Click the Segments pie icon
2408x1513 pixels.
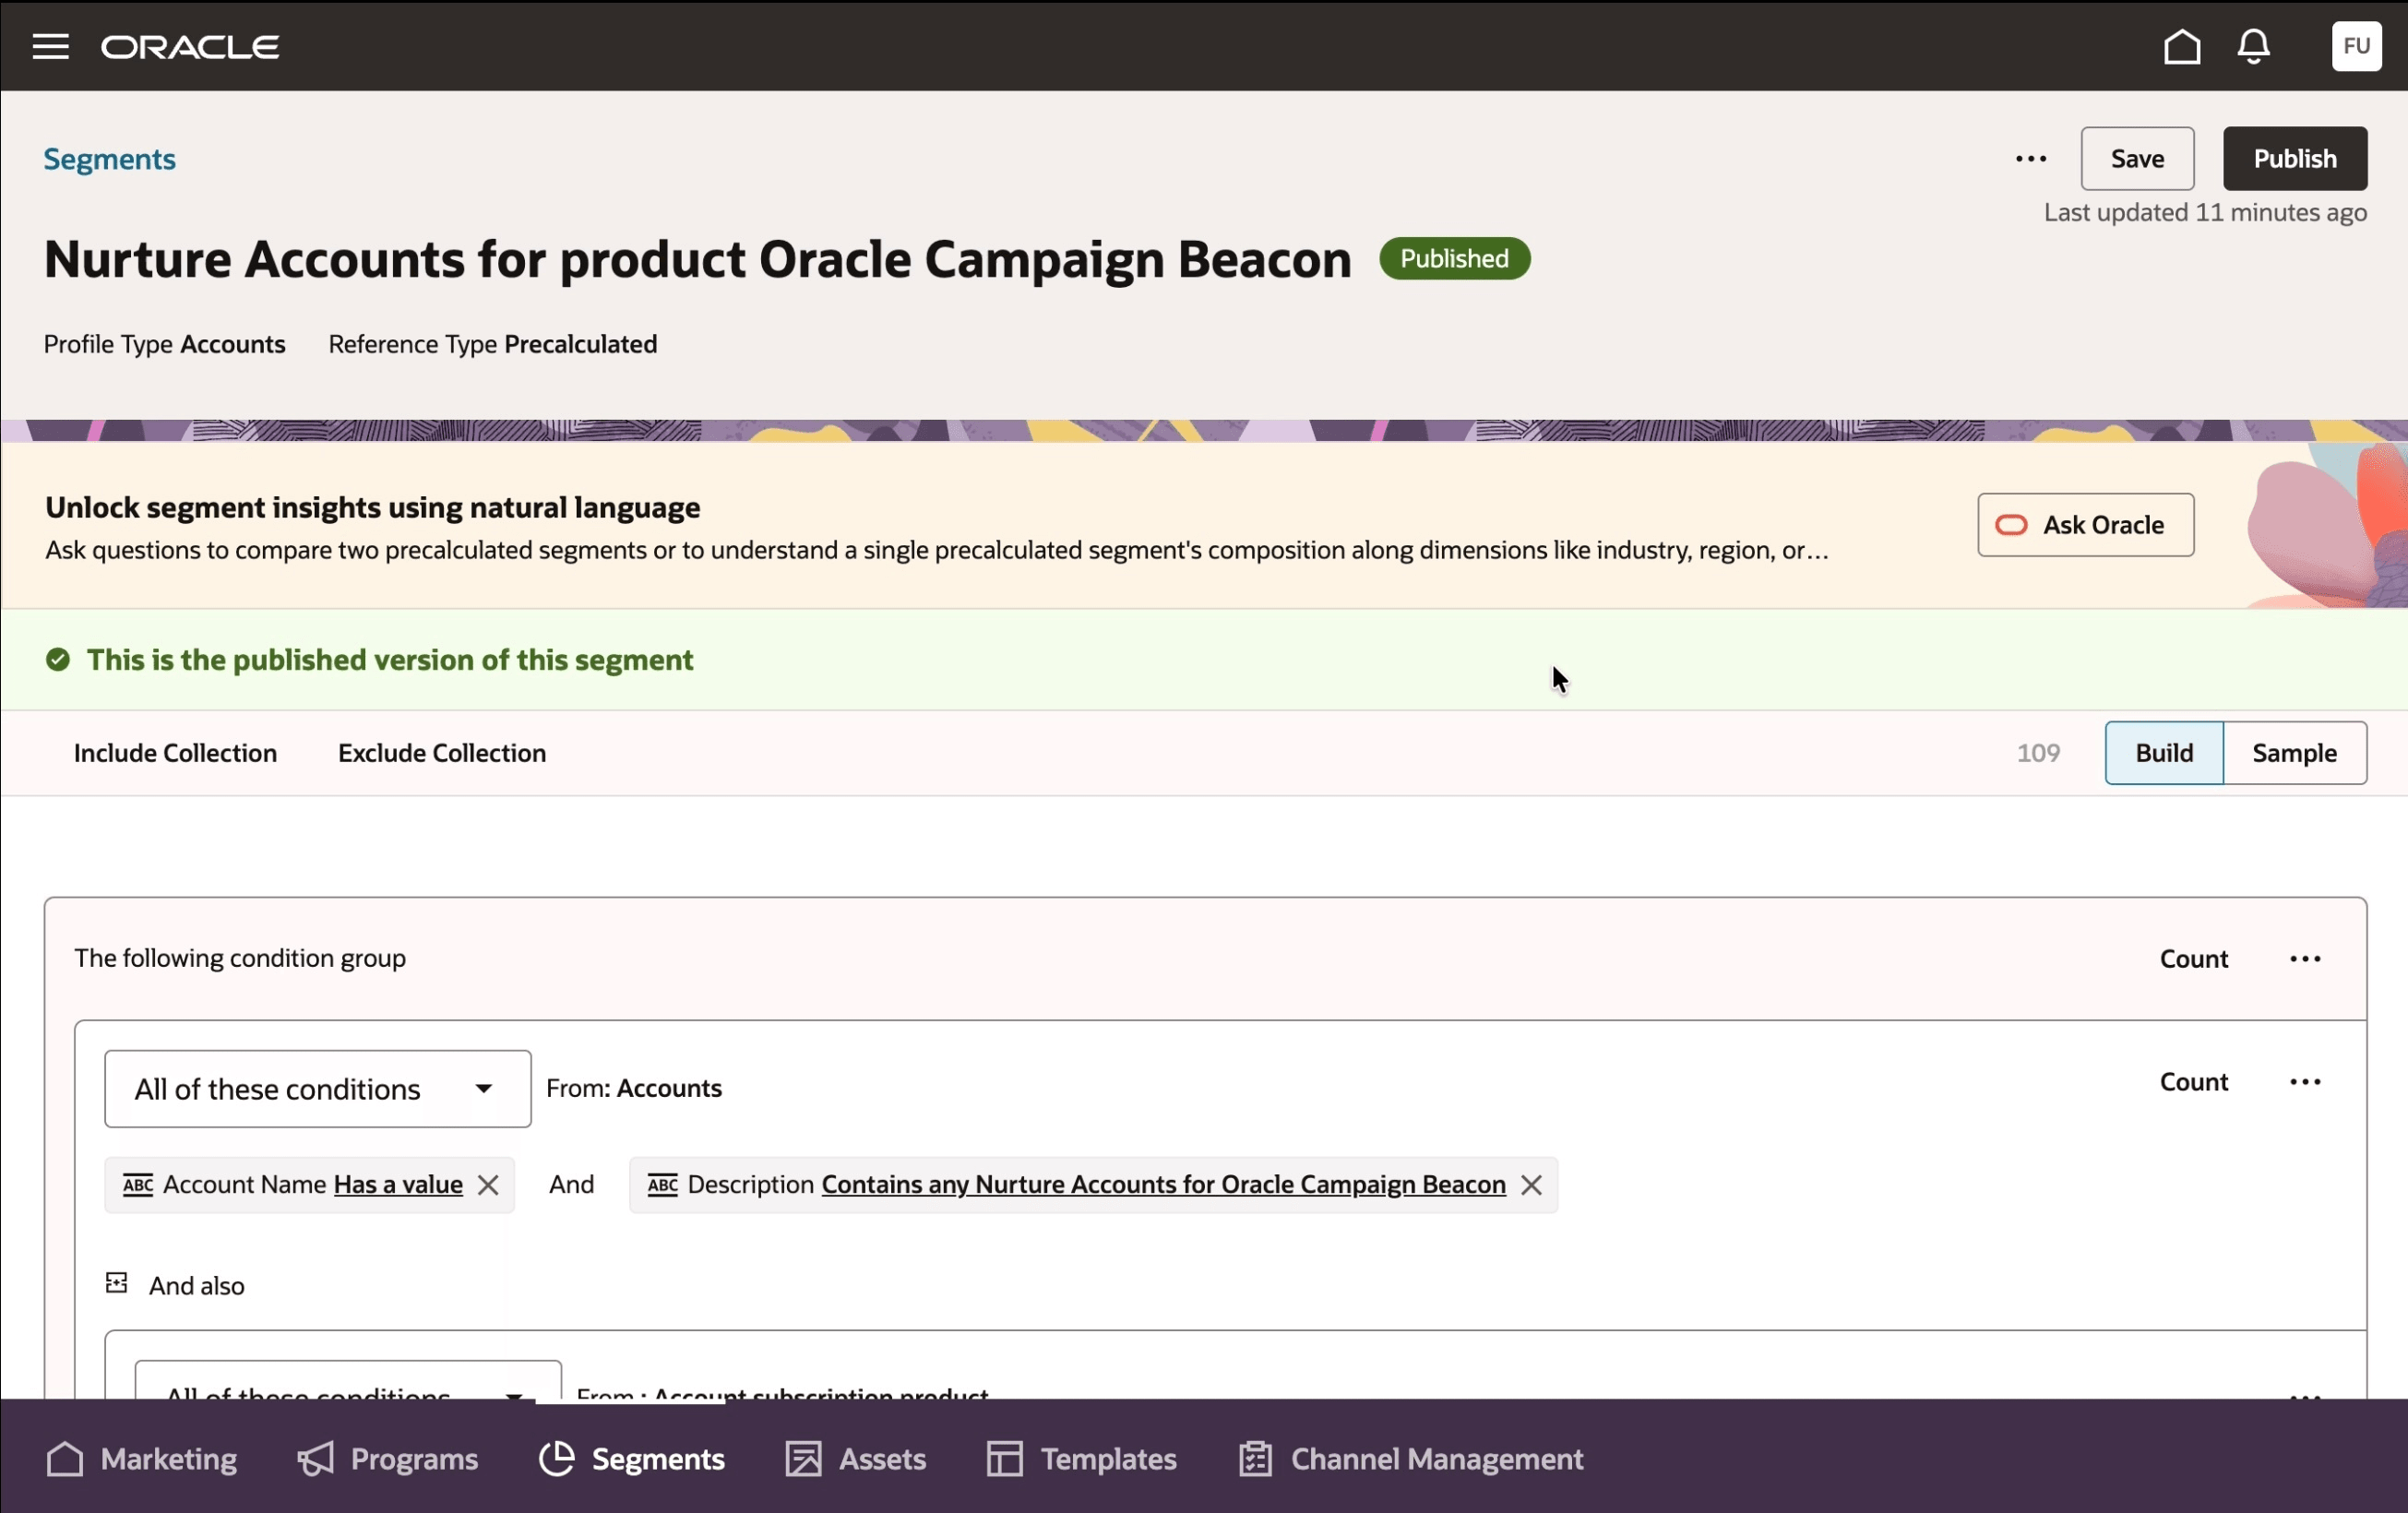tap(557, 1459)
